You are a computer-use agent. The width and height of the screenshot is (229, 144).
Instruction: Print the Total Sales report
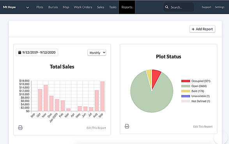20,128
